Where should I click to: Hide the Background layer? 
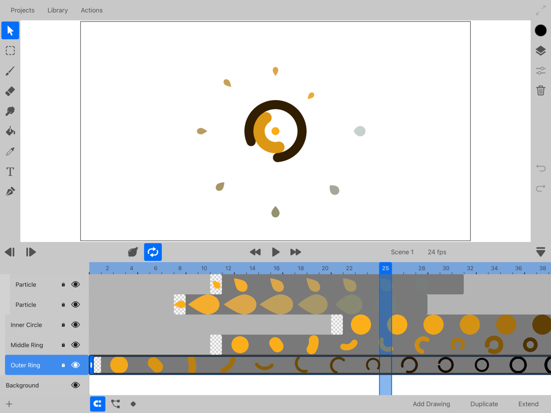click(76, 385)
